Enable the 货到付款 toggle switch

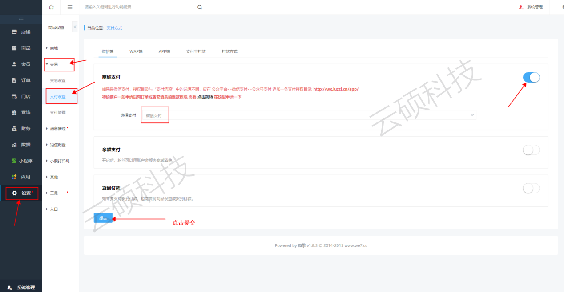click(531, 189)
